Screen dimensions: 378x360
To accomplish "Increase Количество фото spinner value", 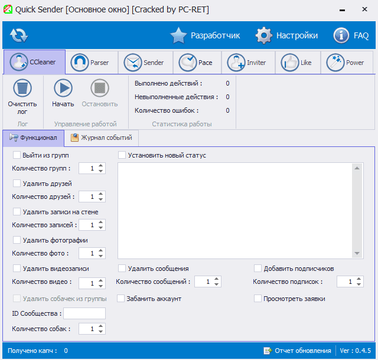I will [101, 250].
